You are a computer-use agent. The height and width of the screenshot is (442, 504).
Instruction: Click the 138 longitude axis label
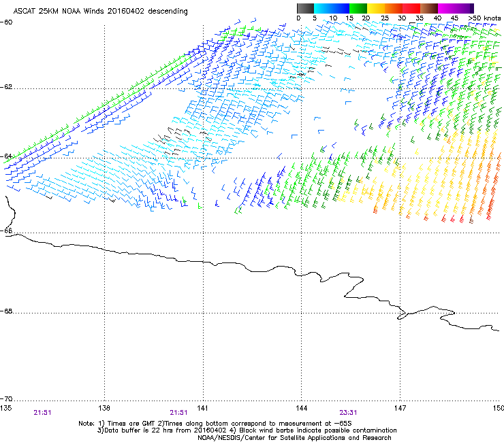tap(104, 408)
